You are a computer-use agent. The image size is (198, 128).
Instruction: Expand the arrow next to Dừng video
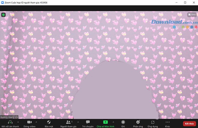[x=36, y=122]
